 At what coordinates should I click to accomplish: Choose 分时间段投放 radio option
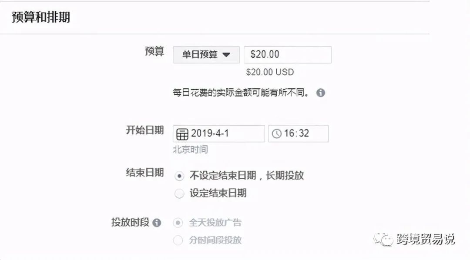point(178,240)
